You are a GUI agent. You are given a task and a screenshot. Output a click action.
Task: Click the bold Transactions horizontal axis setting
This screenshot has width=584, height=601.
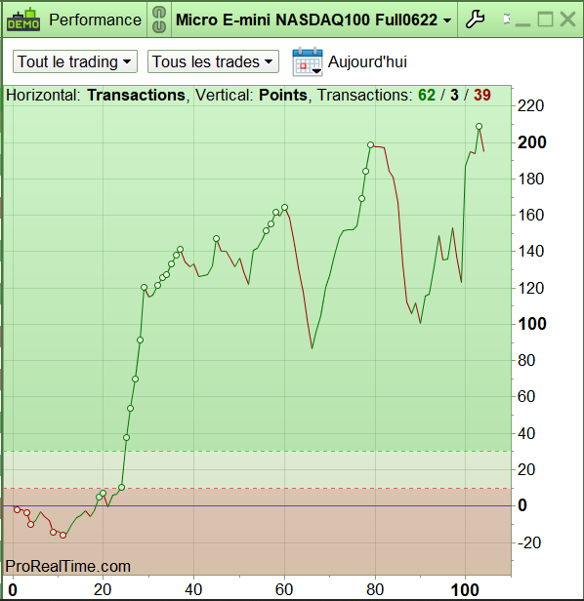pos(136,95)
